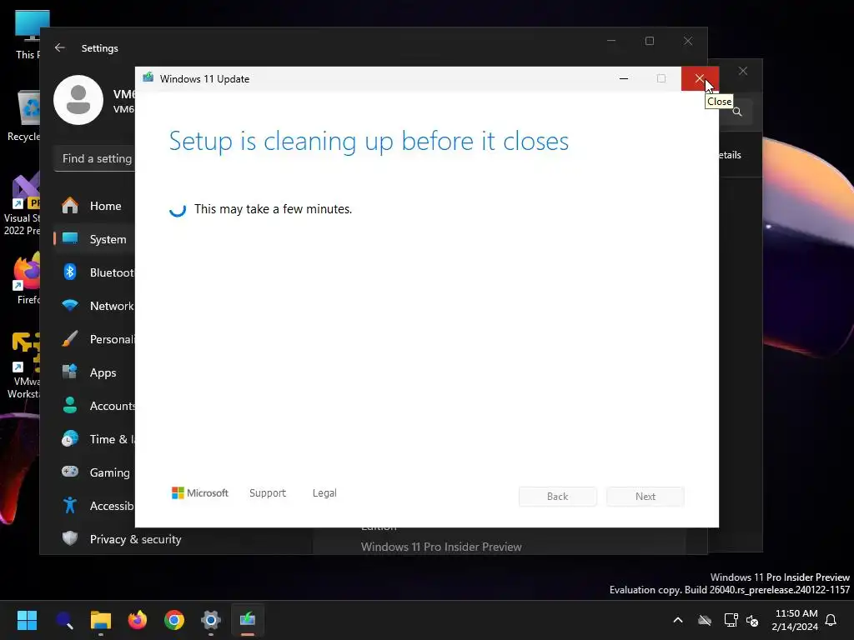Screen dimensions: 854x640
Task: Launch Chrome from taskbar
Action: (174, 620)
